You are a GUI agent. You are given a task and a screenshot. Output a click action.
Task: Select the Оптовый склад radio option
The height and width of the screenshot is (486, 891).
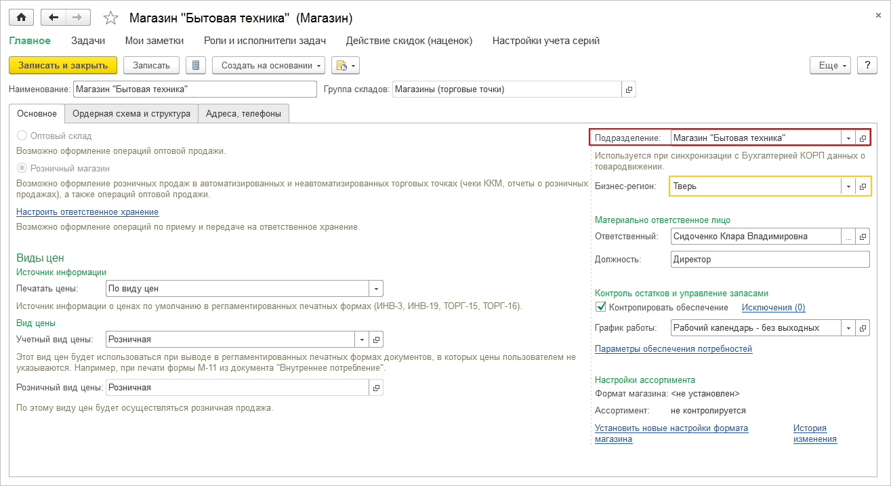tap(22, 136)
